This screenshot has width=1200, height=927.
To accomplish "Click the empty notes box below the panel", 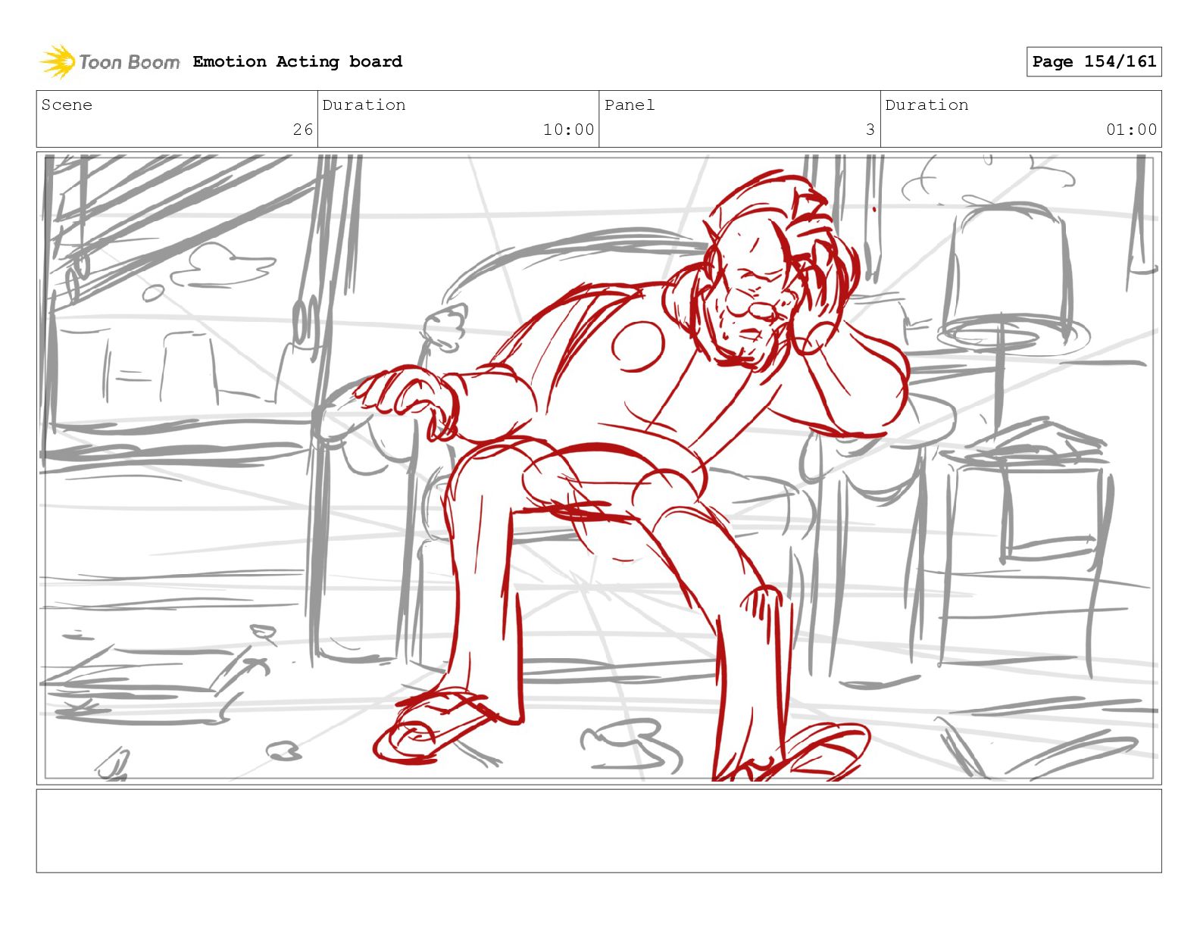I will 598,831.
